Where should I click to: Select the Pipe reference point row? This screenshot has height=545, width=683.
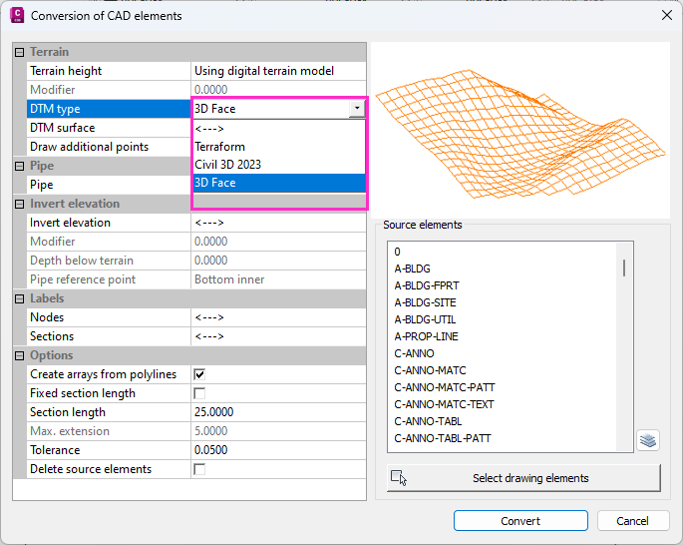[x=196, y=279]
